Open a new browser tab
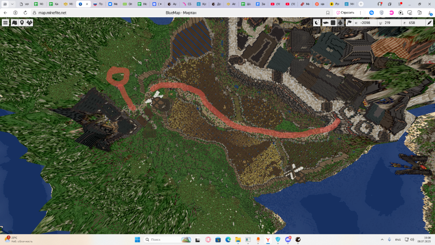Image resolution: width=435 pixels, height=245 pixels. 361,4
